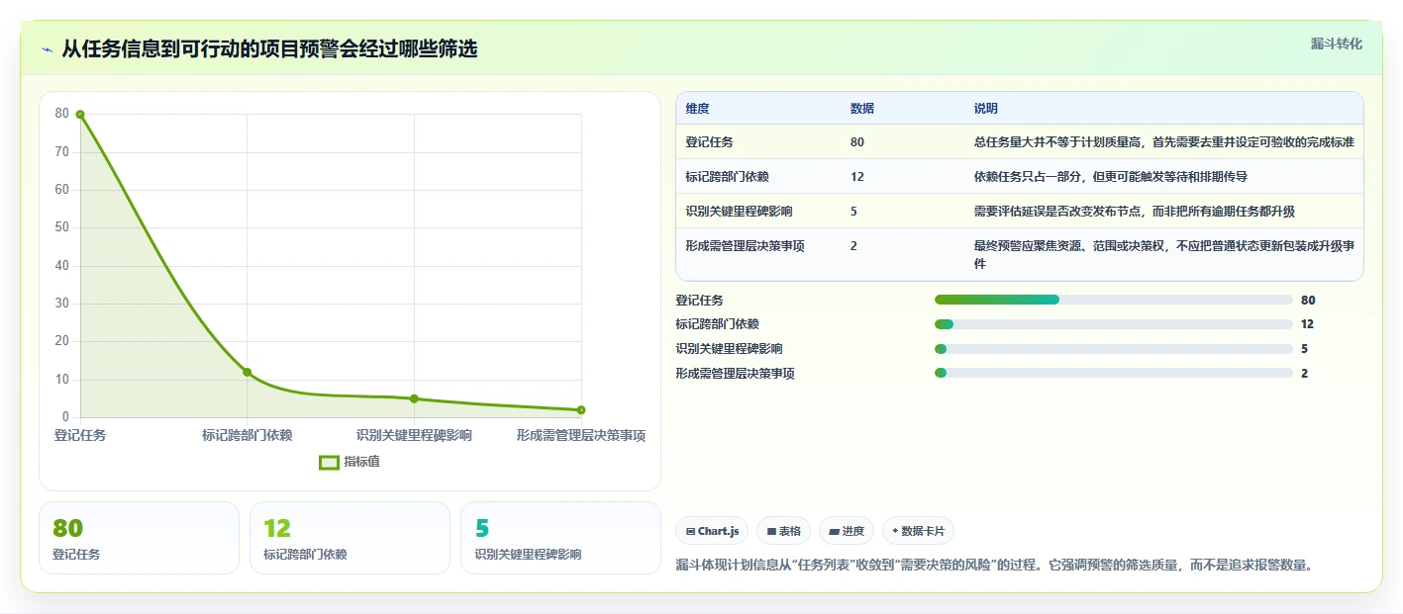Open the 80 登记任务 stat card
This screenshot has width=1403, height=614.
139,538
